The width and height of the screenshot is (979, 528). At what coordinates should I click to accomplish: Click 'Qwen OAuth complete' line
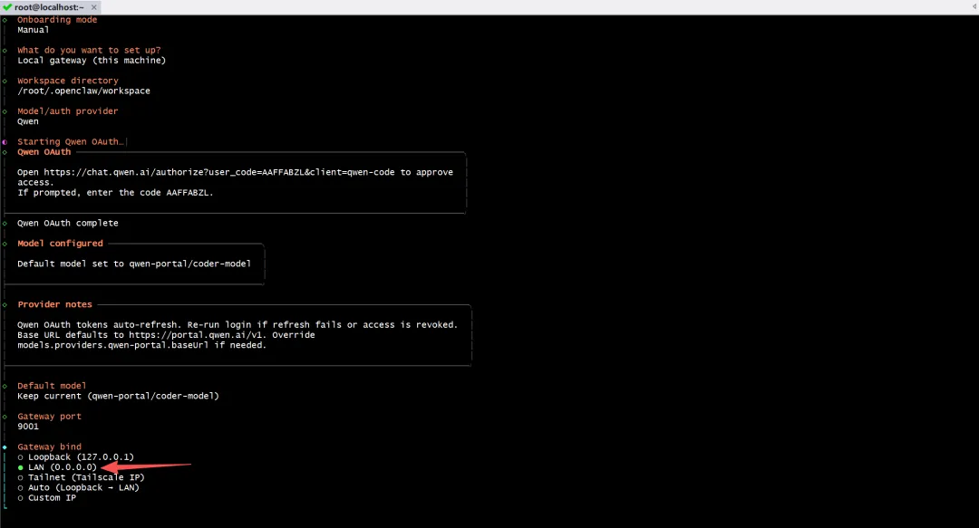tap(67, 223)
